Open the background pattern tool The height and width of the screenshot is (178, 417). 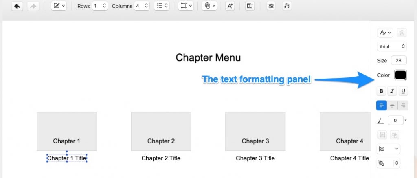click(270, 6)
